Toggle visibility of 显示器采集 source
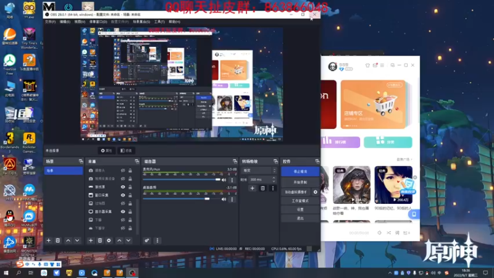 pyautogui.click(x=123, y=211)
